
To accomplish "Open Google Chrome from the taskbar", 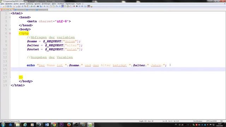I will point(54,125).
